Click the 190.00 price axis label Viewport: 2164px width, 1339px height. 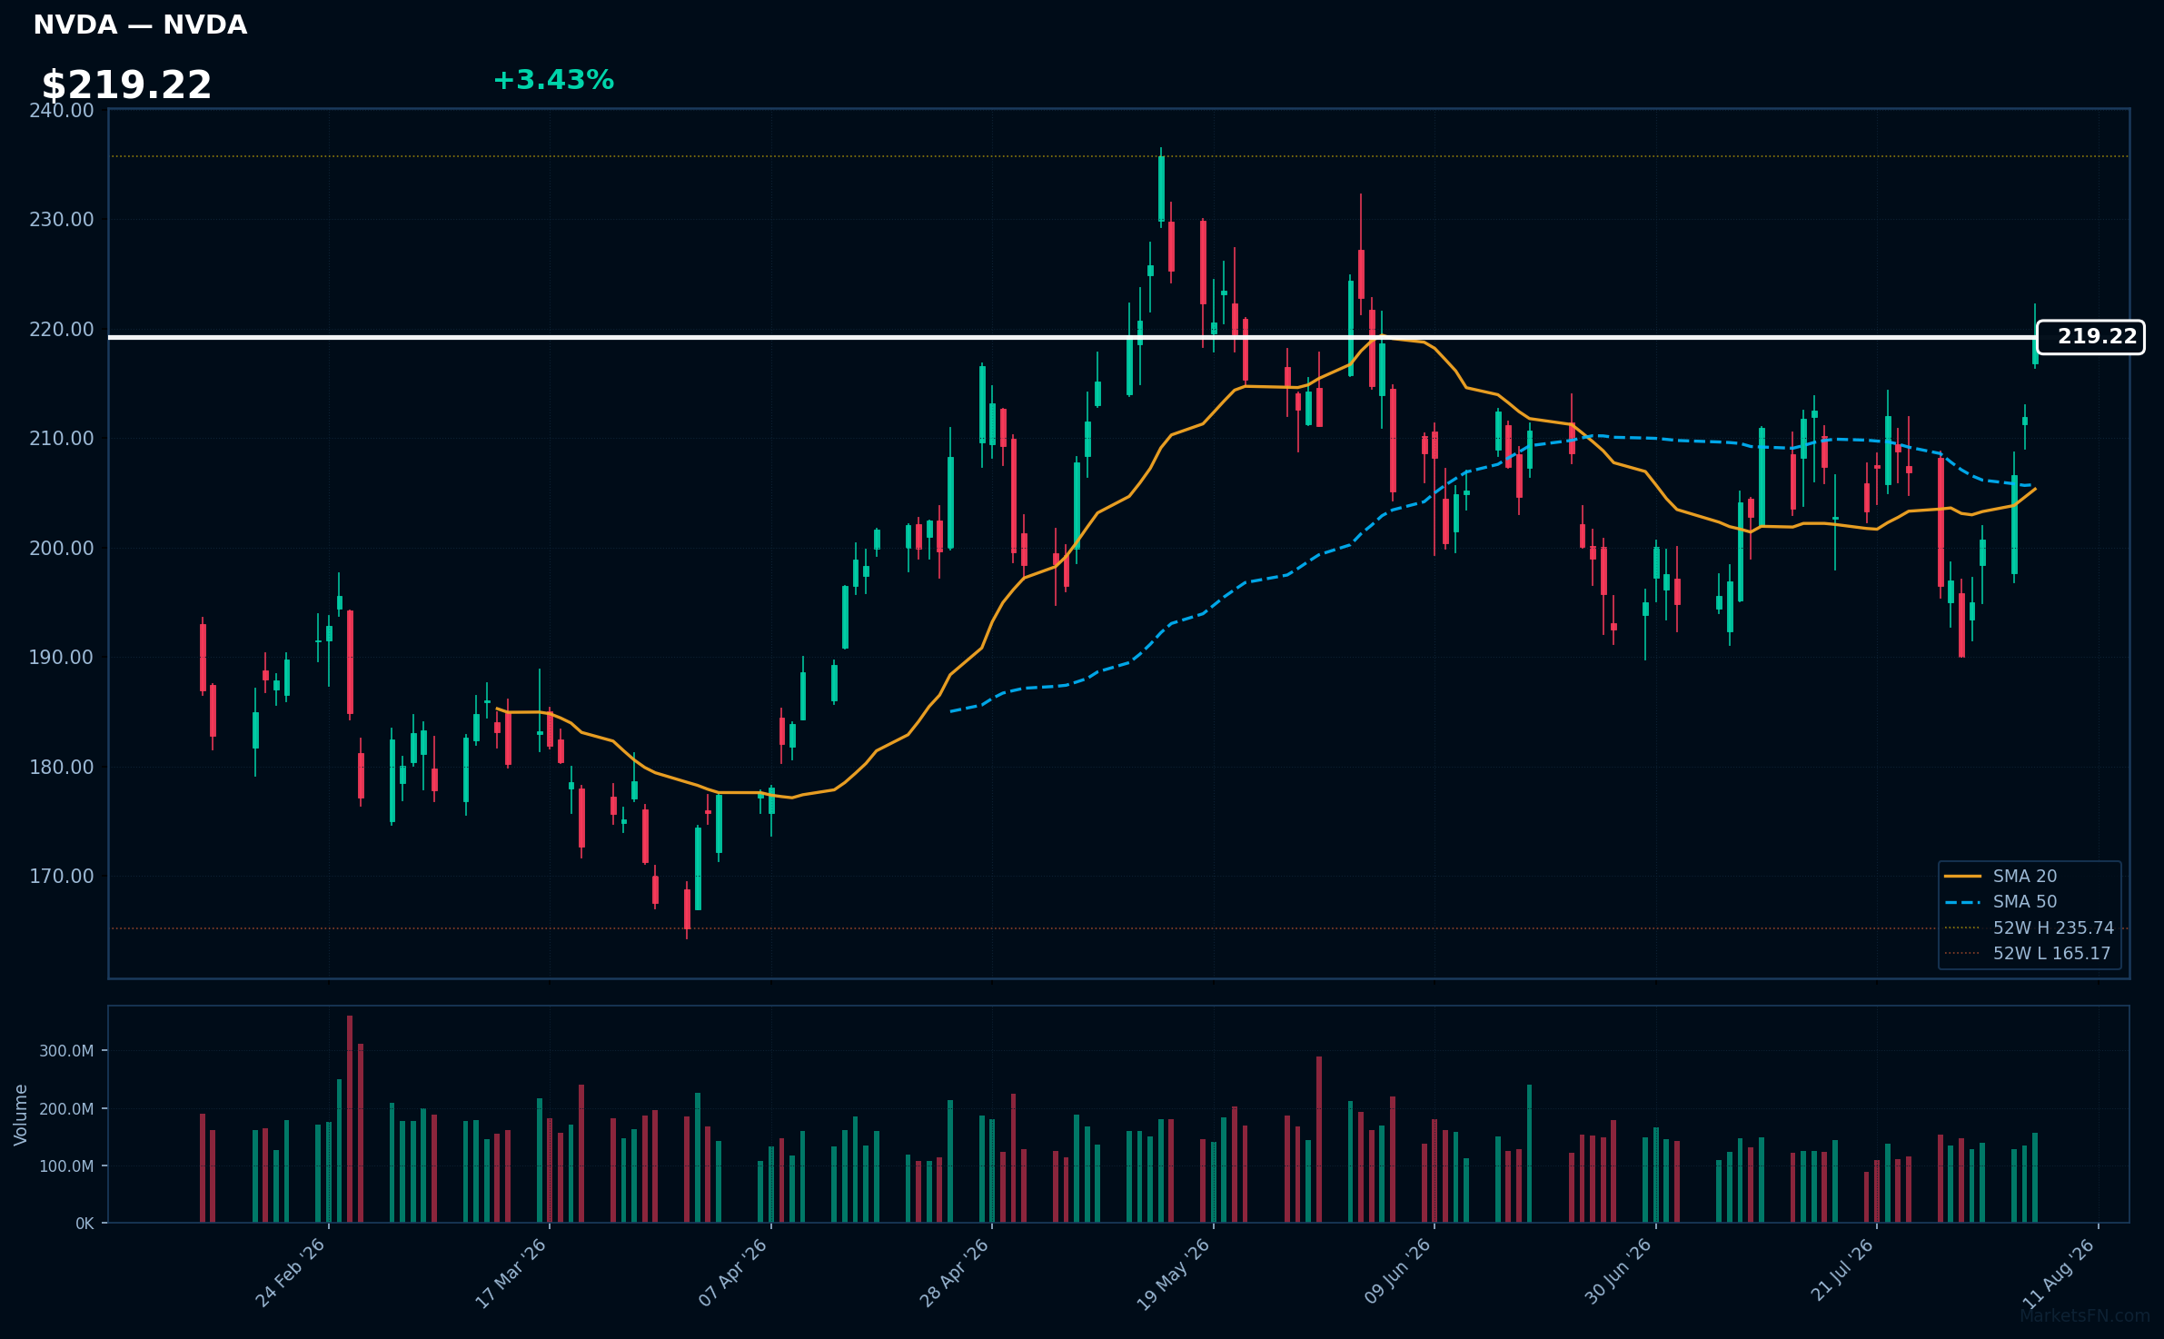pos(62,658)
